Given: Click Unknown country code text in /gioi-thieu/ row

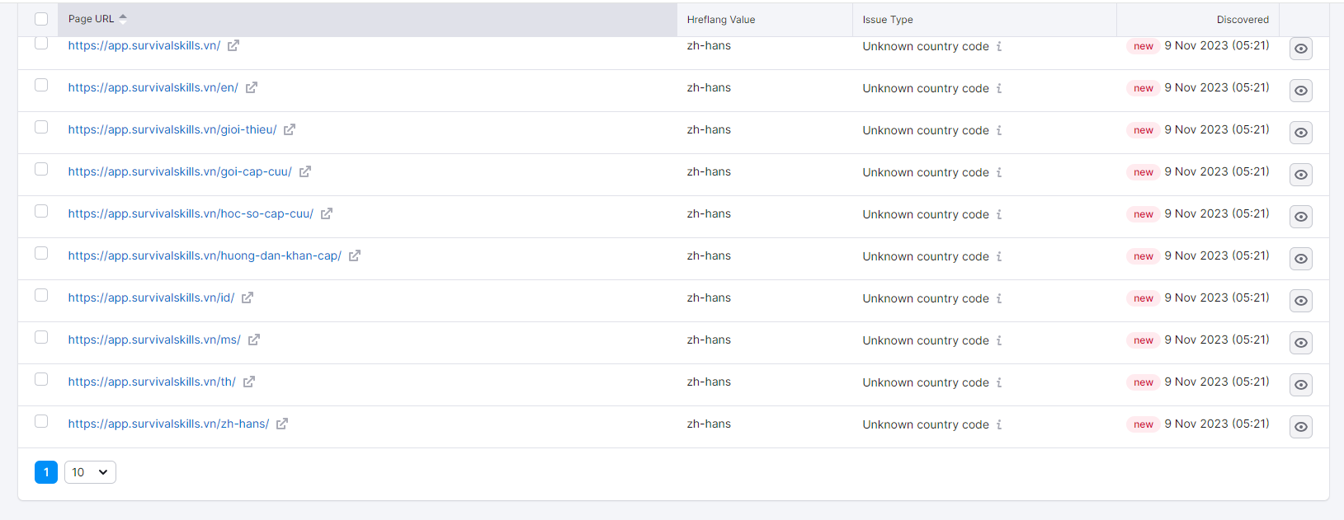Looking at the screenshot, I should [x=926, y=130].
